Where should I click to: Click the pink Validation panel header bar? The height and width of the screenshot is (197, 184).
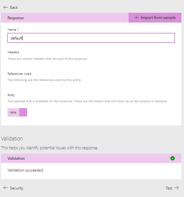[x=91, y=158]
